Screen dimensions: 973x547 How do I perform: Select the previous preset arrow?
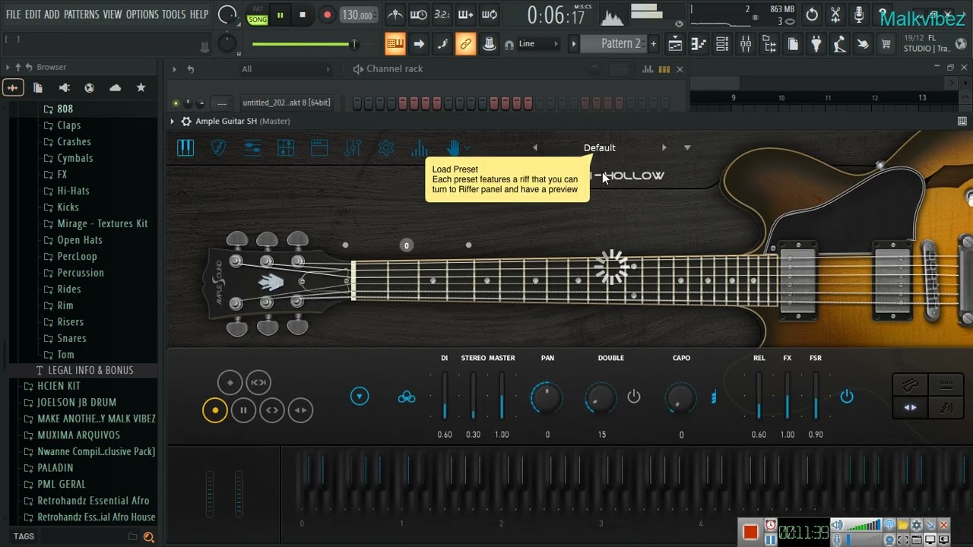pos(534,148)
